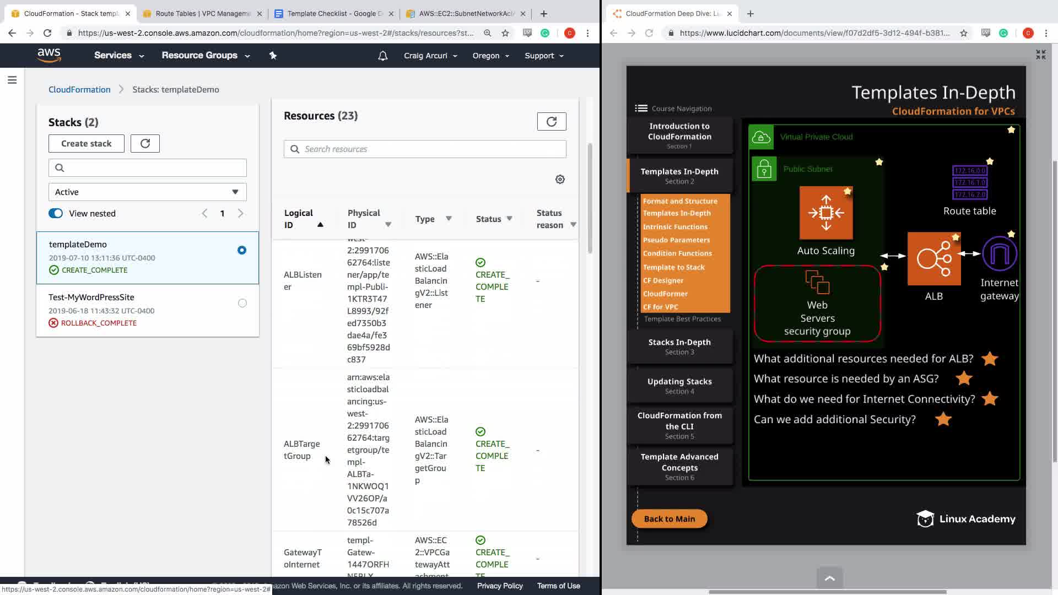Open Stacks In-Depth Section 3
Viewport: 1058px width, 595px height.
coord(679,347)
